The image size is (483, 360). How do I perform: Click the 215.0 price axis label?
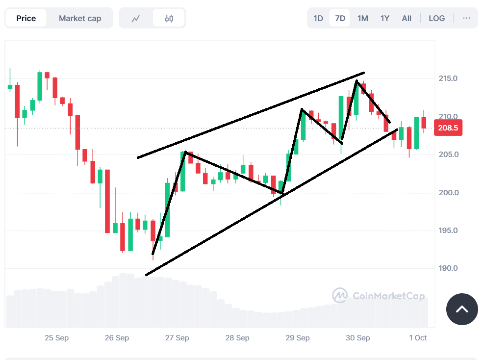tap(448, 78)
